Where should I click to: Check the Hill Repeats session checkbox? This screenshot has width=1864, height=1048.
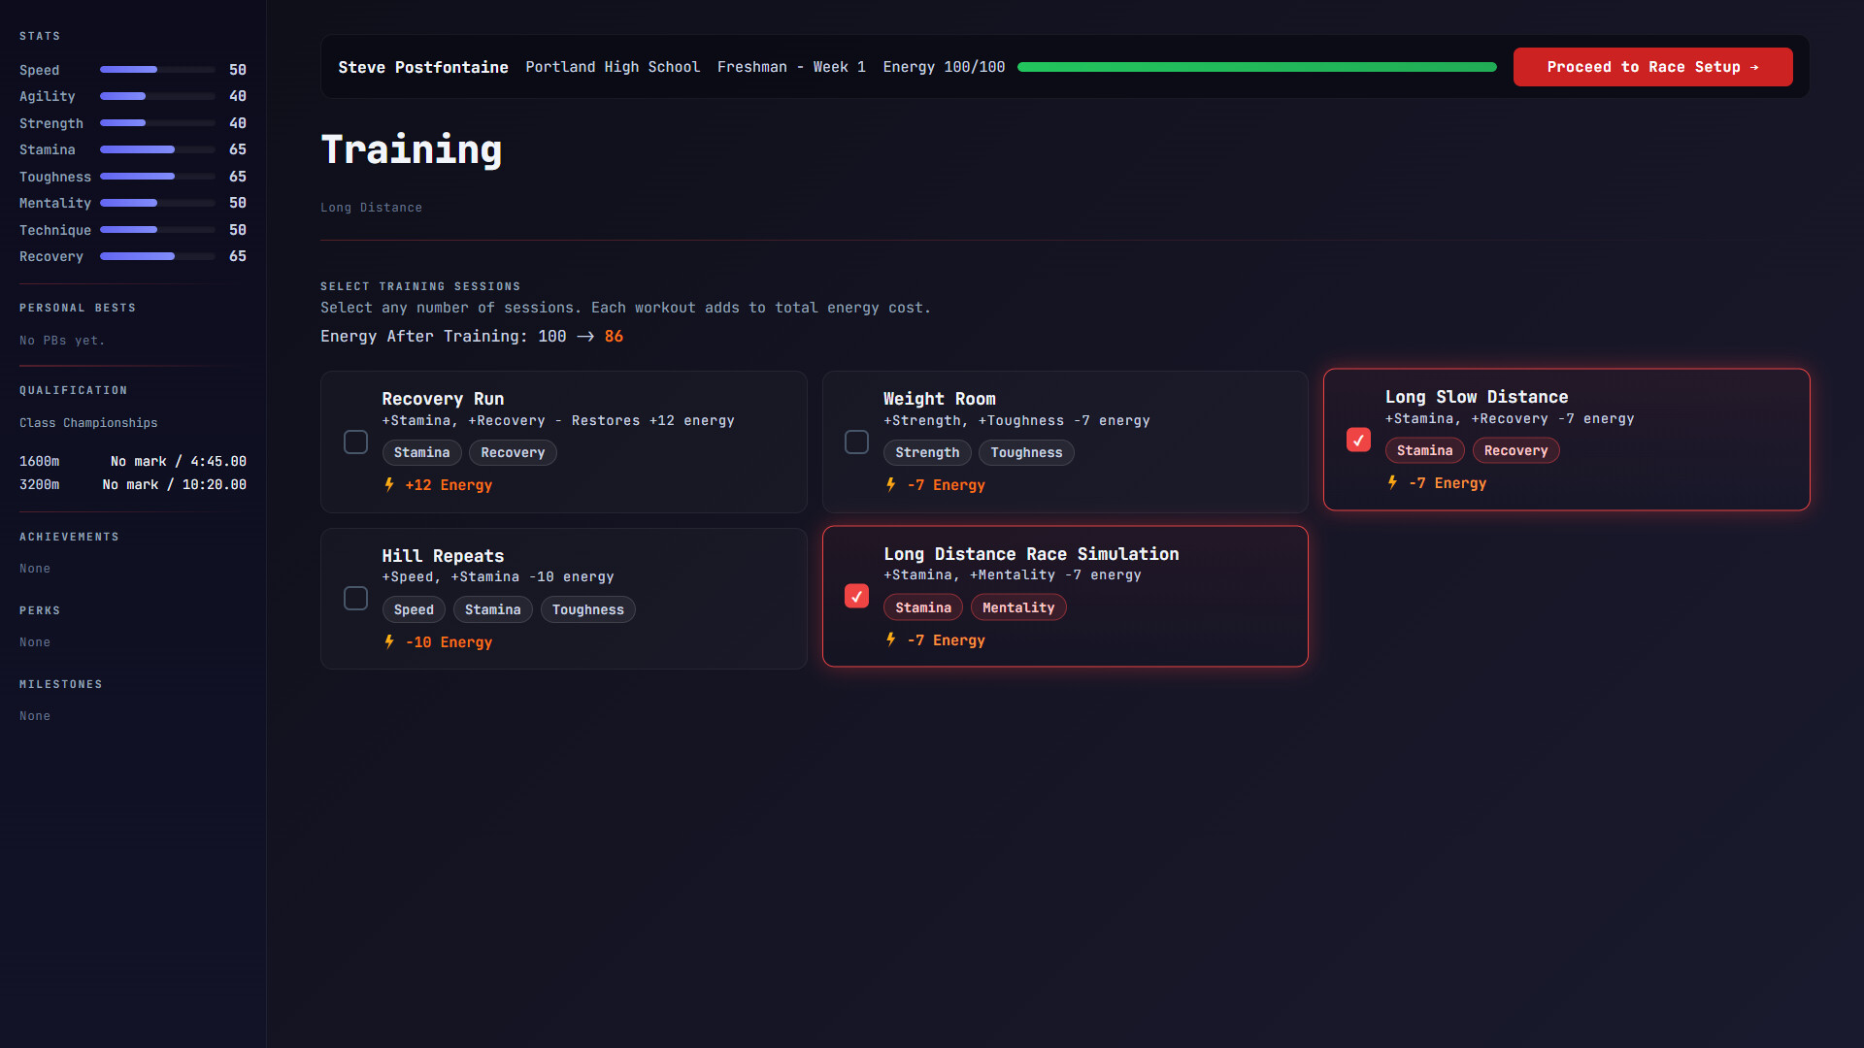355,599
